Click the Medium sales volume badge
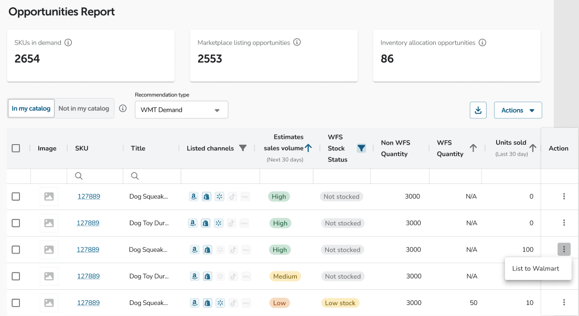 [285, 276]
